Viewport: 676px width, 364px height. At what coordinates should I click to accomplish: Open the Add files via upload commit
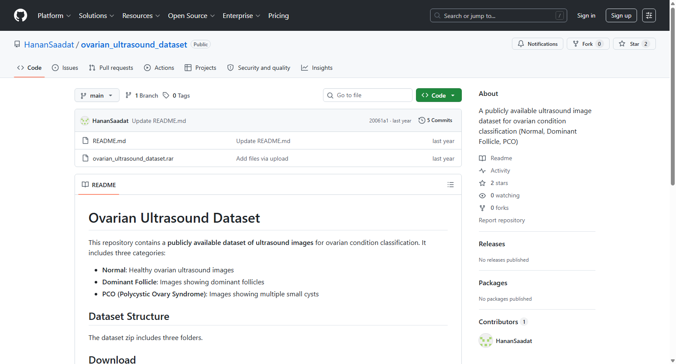tap(262, 158)
